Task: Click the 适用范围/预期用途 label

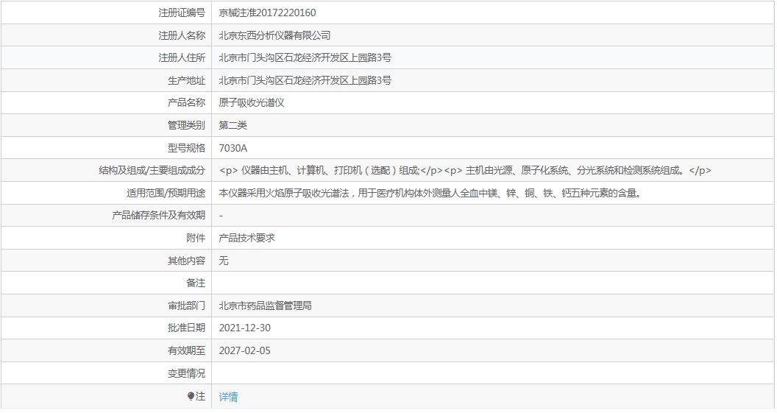Action: point(166,194)
